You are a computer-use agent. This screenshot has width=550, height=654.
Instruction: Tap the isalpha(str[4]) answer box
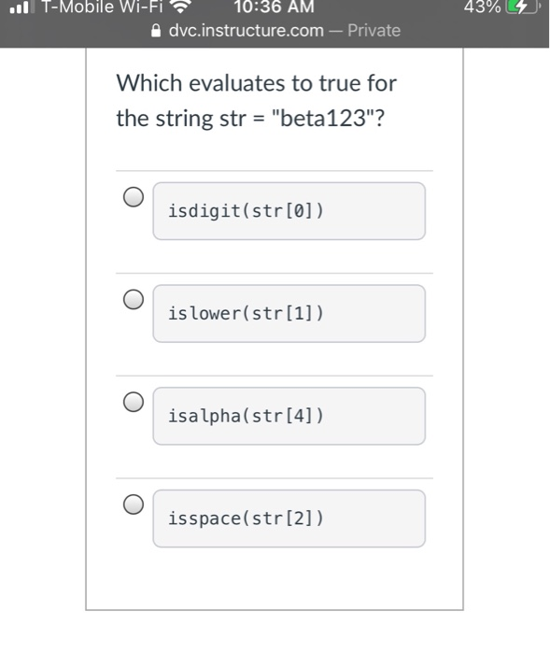click(x=289, y=417)
